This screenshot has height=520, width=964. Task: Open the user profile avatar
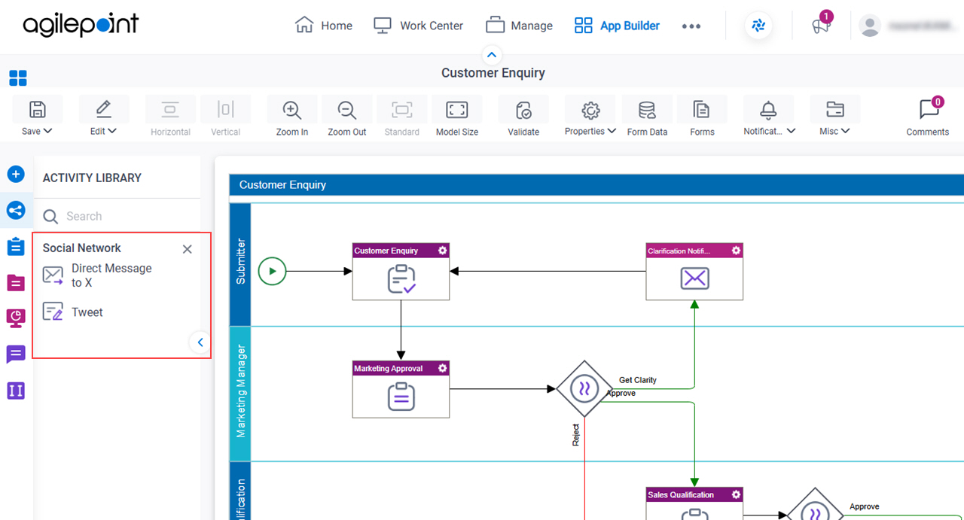(x=870, y=26)
